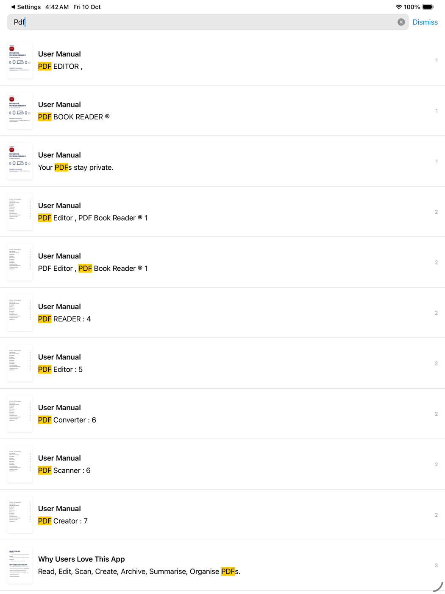Tap the battery indicator icon
The image size is (445, 594).
pos(428,7)
